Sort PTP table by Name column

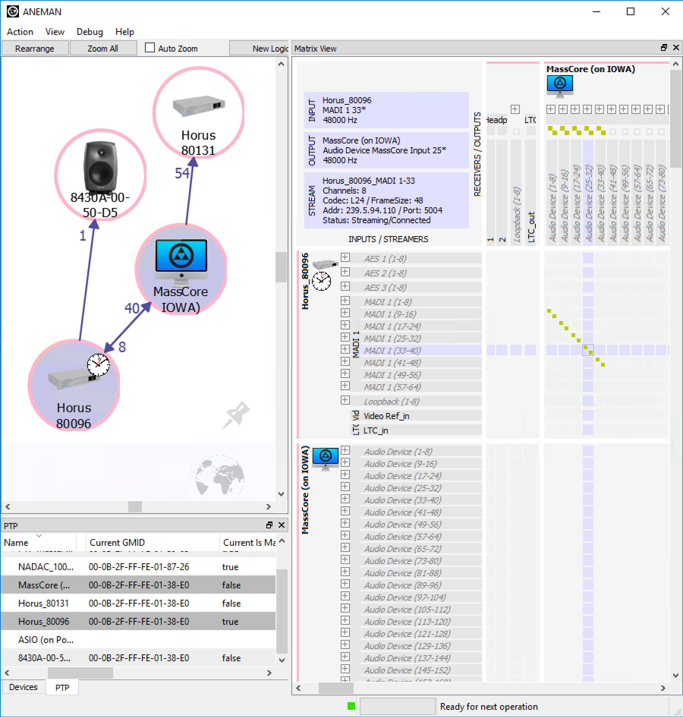[39, 542]
